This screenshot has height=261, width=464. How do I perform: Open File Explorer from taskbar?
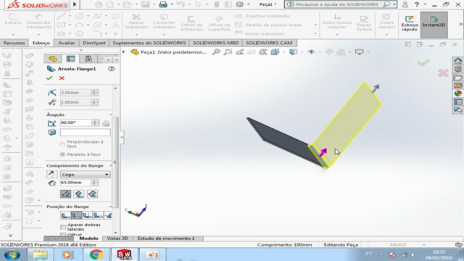[x=40, y=254]
